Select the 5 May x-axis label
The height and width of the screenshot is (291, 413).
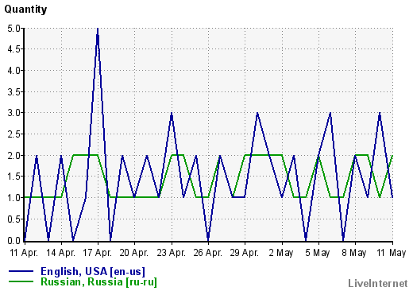click(318, 253)
